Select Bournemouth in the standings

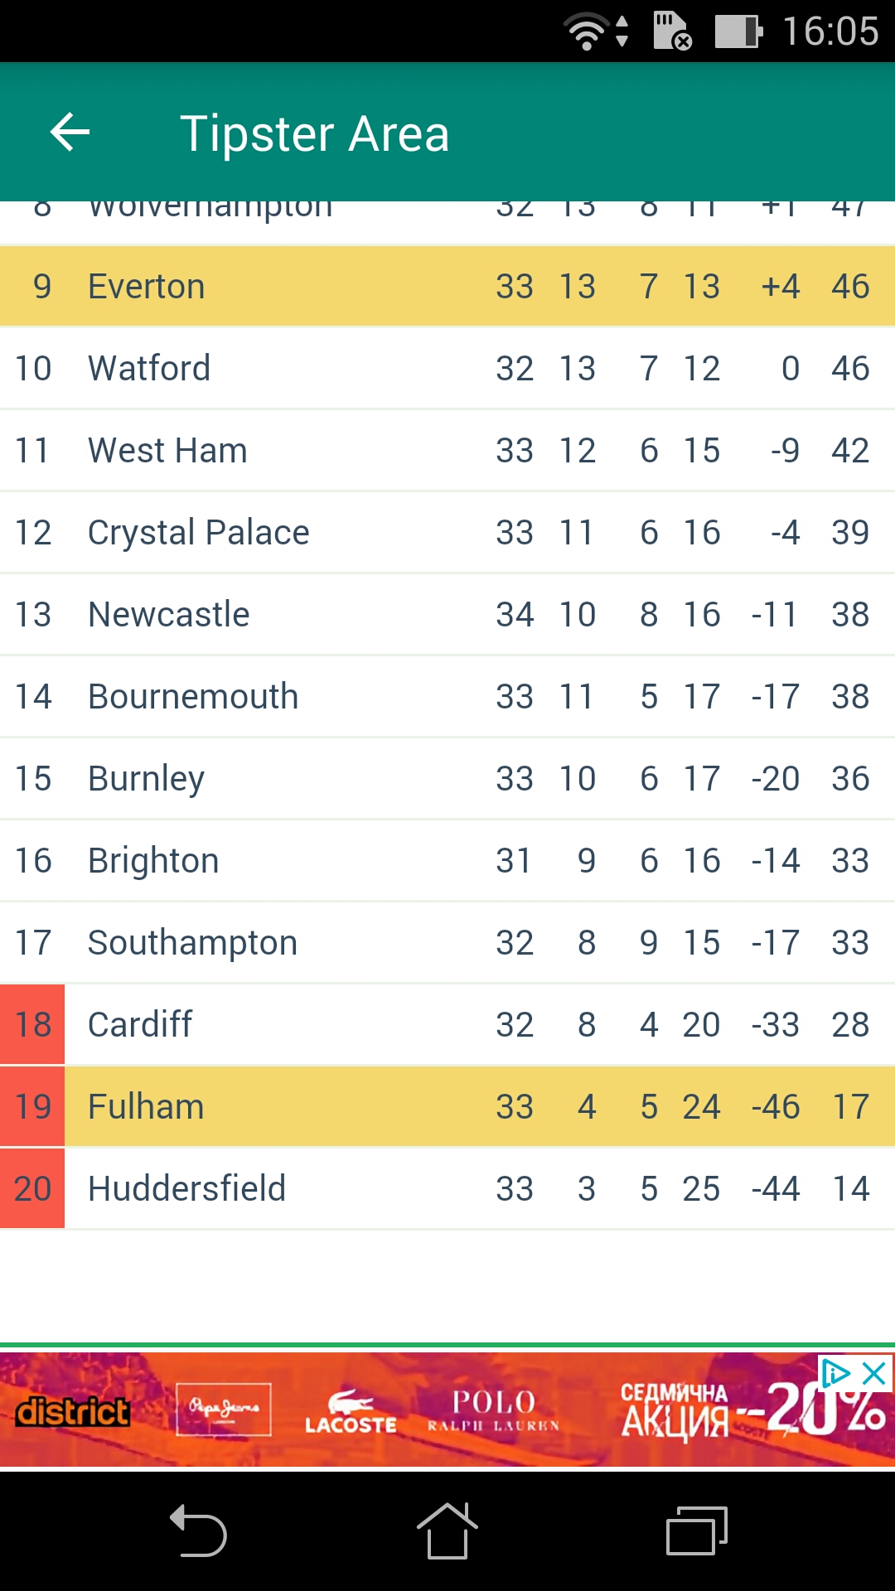pos(447,696)
